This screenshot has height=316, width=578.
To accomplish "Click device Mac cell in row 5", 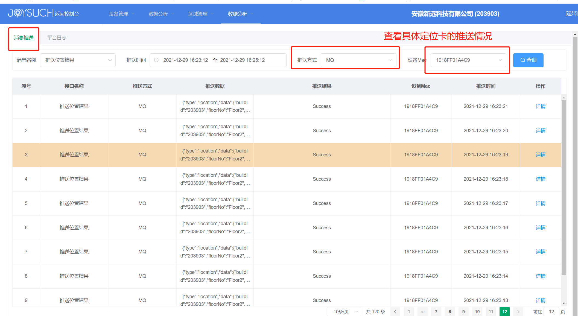I will 421,203.
